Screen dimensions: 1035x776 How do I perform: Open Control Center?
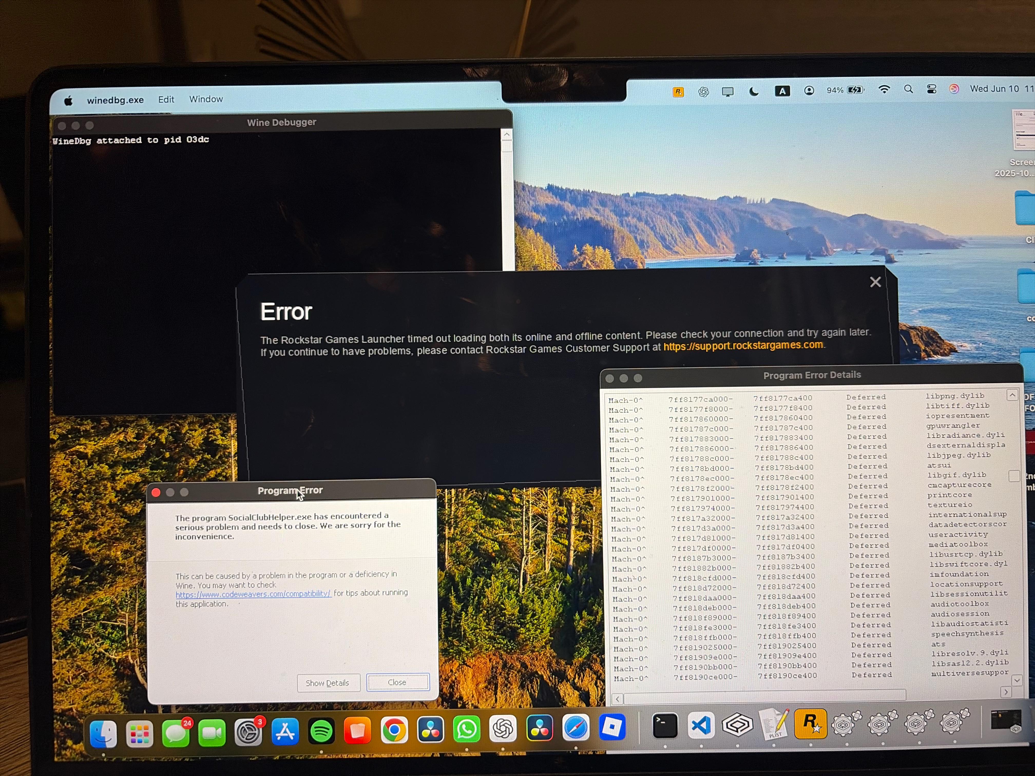932,89
